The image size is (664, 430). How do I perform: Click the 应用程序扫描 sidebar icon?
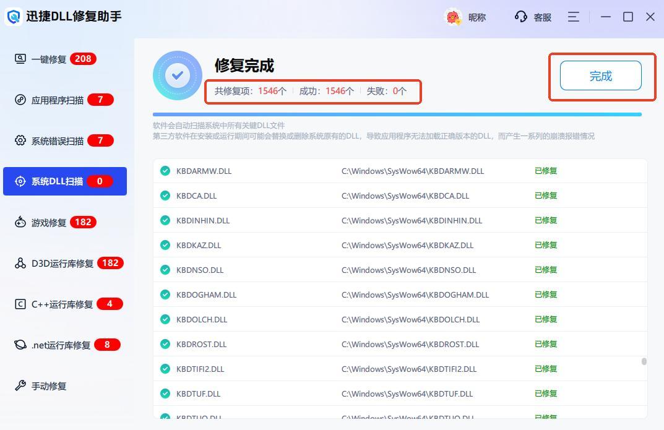[20, 100]
